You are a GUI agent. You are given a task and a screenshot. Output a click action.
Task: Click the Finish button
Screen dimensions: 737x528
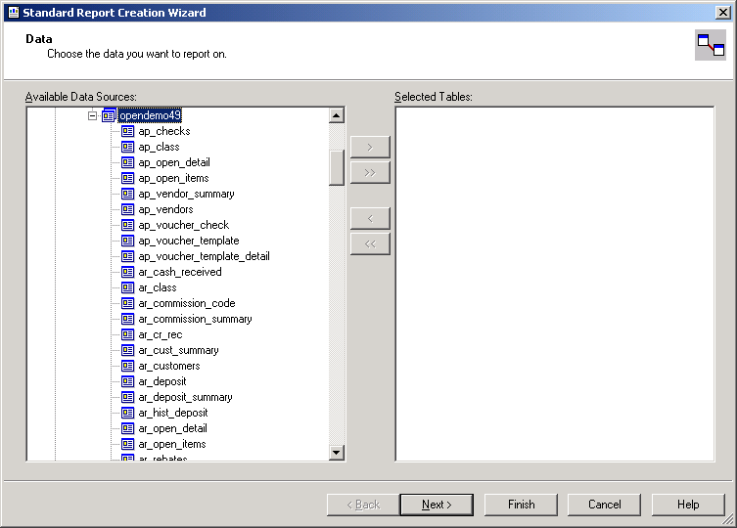click(x=521, y=505)
